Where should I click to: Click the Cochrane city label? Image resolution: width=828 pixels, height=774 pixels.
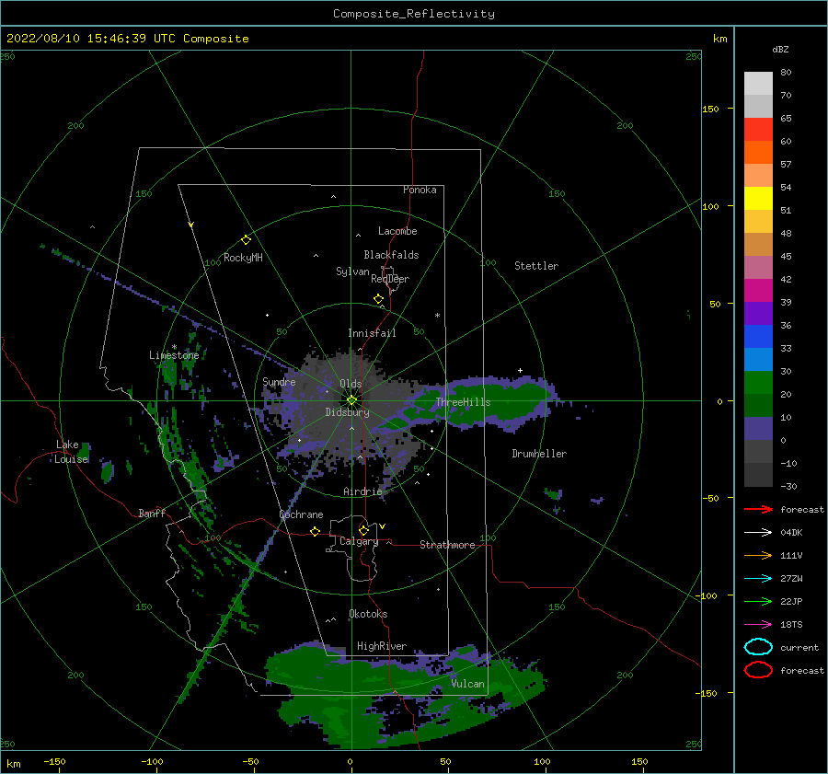tap(301, 514)
